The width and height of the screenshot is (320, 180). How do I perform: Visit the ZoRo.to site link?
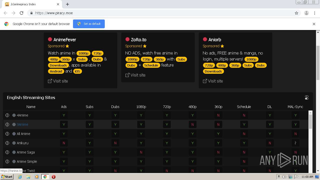135,75
